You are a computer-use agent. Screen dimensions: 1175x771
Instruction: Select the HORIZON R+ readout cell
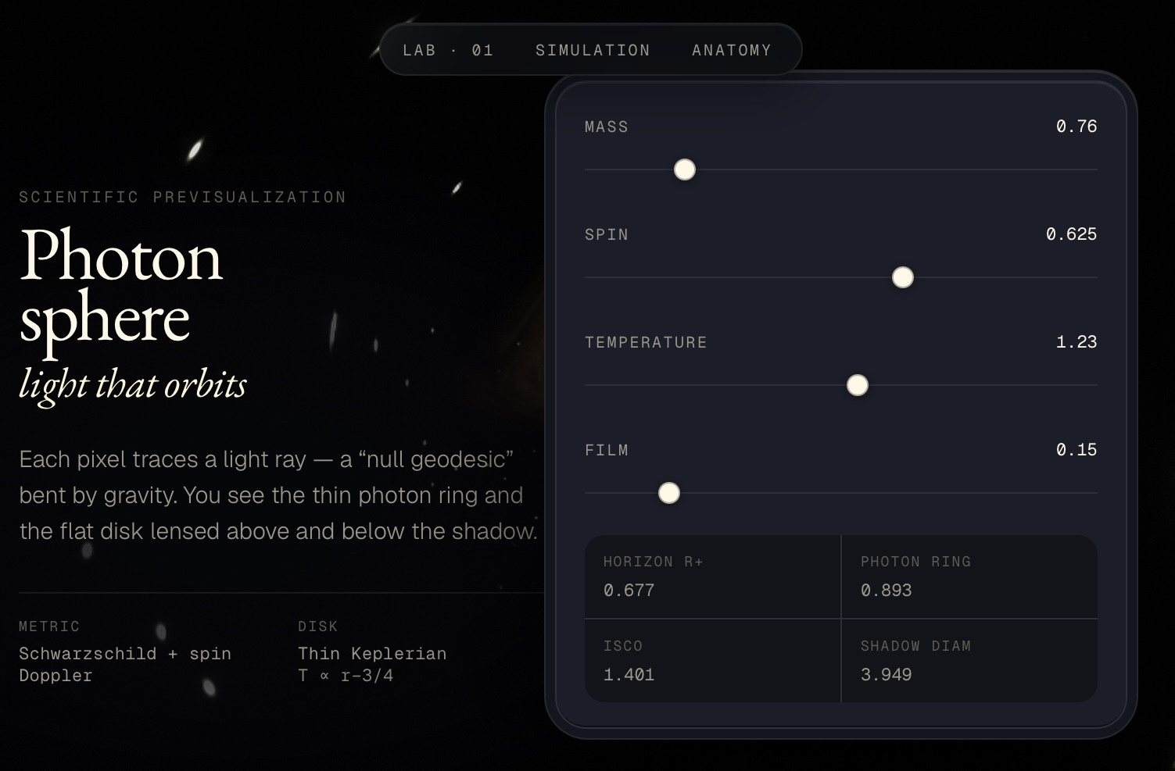pyautogui.click(x=712, y=576)
